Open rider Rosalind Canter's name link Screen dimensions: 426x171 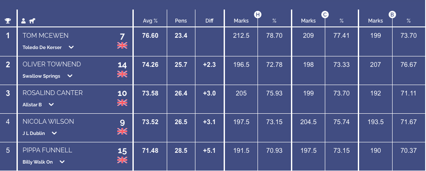53,93
